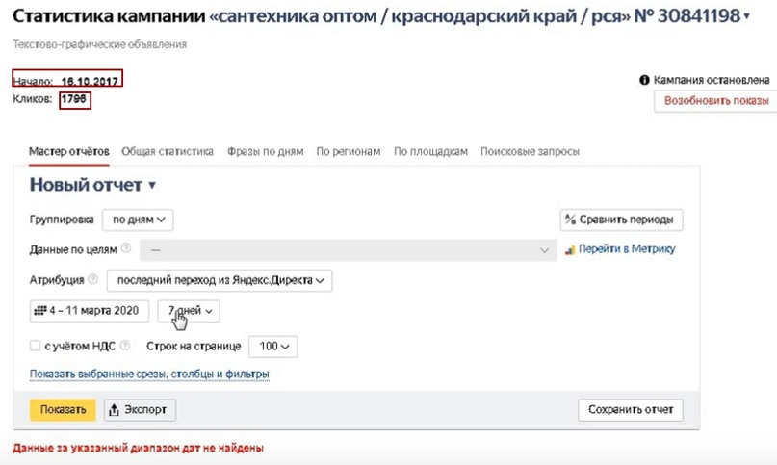
Task: Click Данные за указанный диапазон дат не найдены
Action: coord(139,448)
